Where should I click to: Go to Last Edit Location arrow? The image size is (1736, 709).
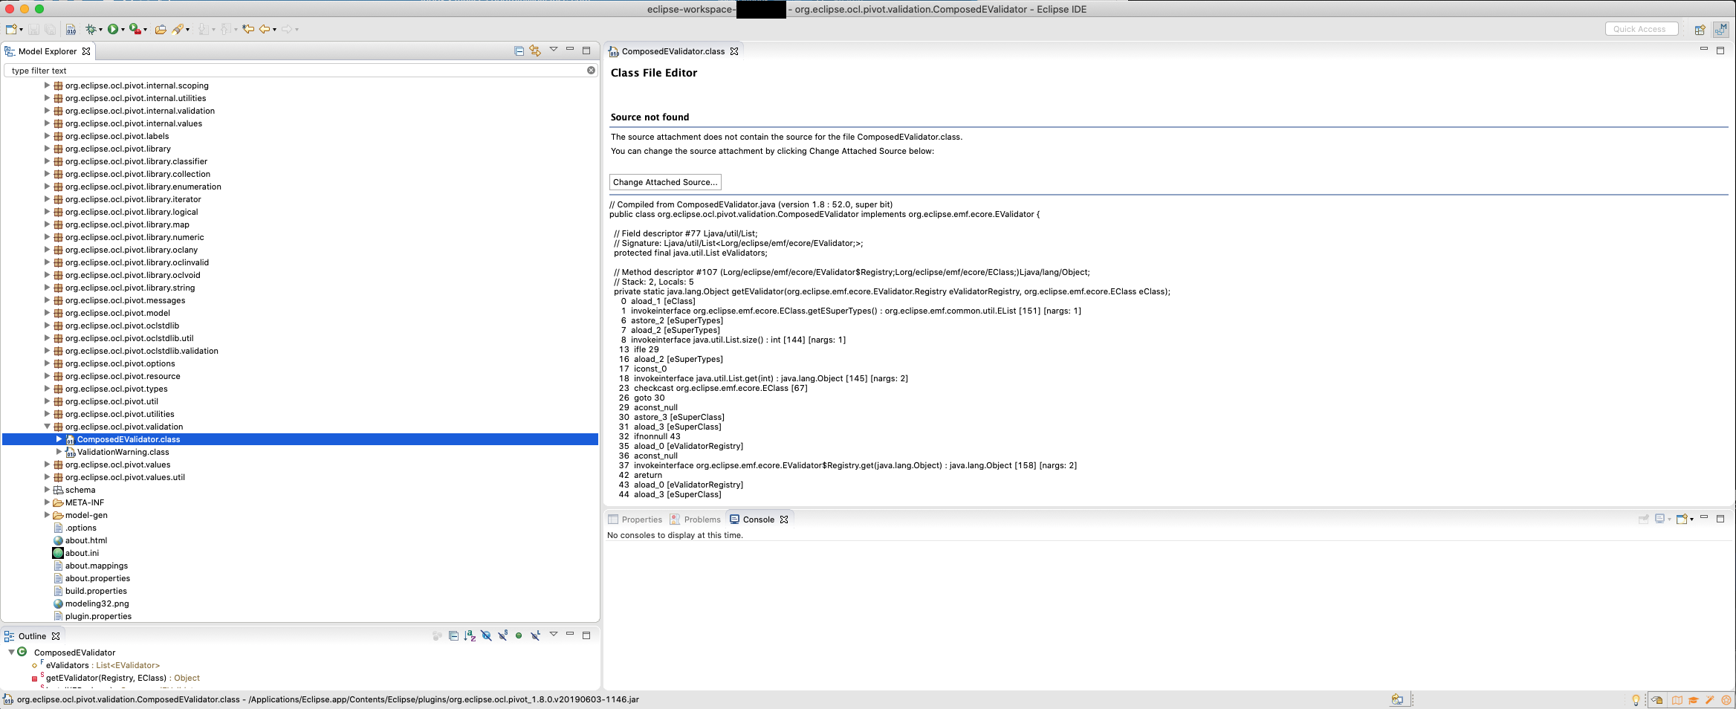tap(248, 29)
